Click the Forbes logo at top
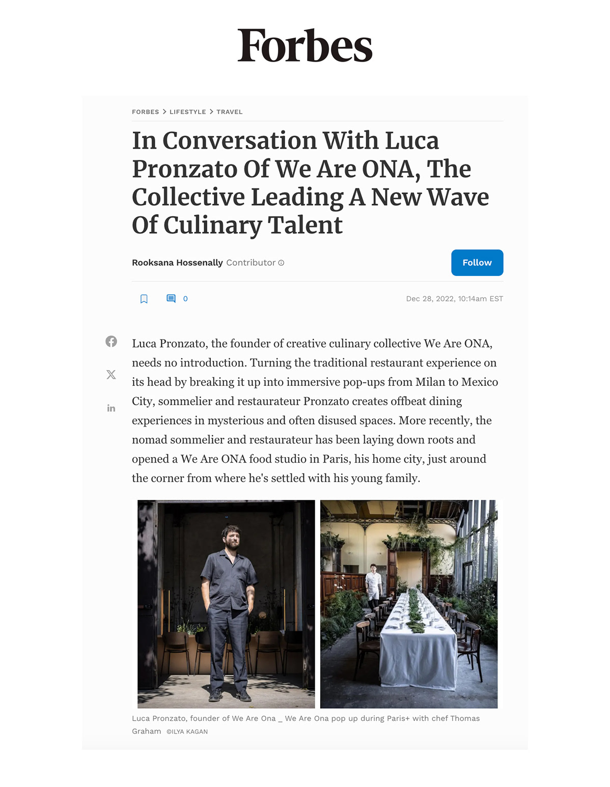 (304, 45)
